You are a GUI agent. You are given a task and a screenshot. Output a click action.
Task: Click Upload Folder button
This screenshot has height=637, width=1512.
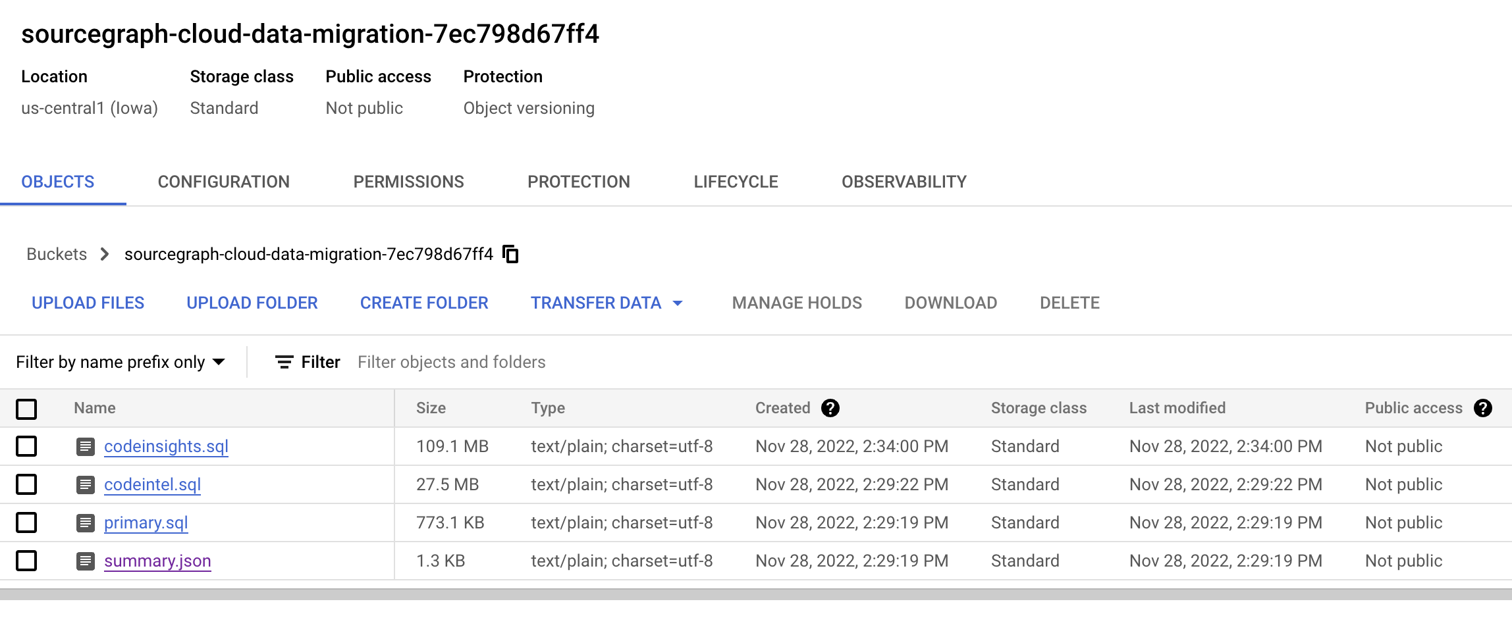[x=252, y=303]
